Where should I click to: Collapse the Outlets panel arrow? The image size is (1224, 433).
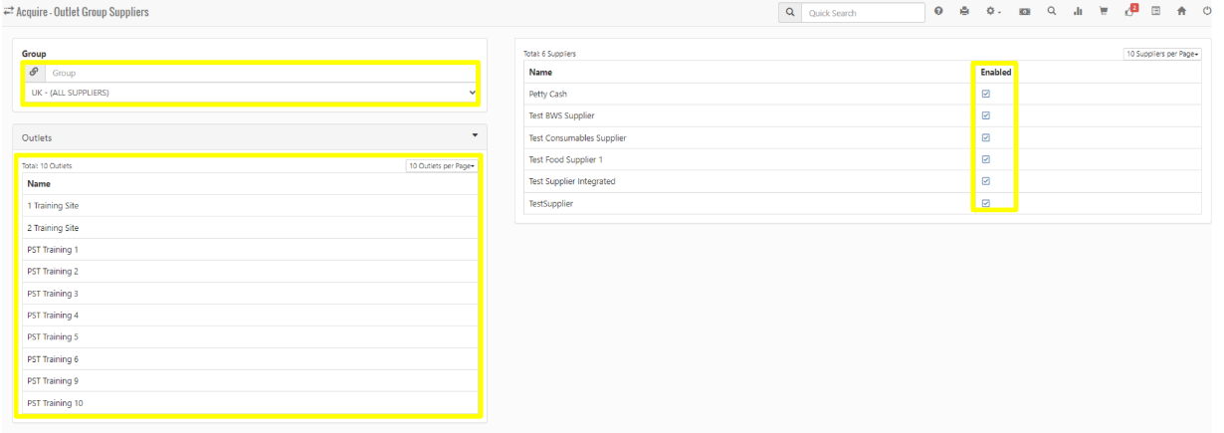coord(475,135)
